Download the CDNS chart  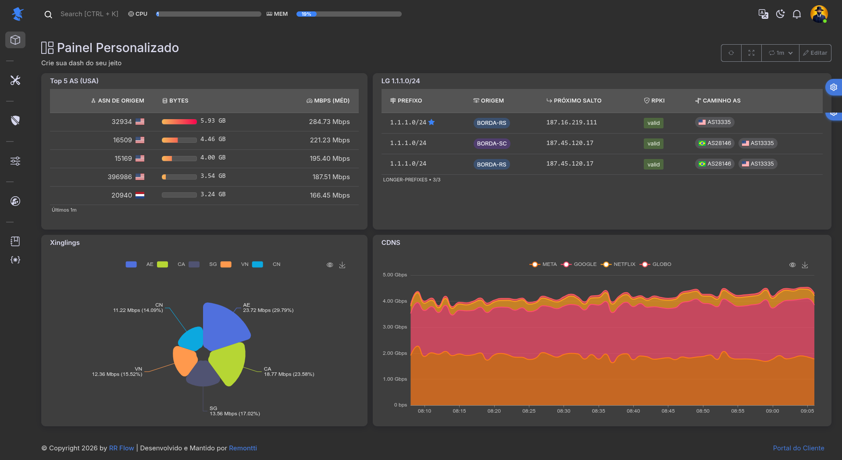(805, 265)
